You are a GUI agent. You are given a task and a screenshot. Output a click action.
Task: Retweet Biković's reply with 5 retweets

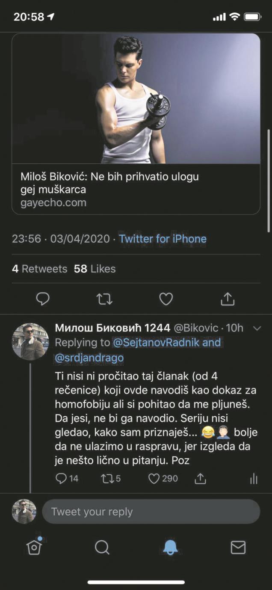coord(106,479)
